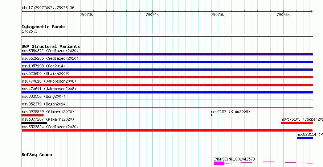Open nsv5877267 (Almarri2020) label

point(48,119)
